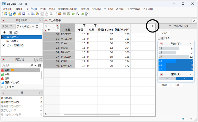The height and width of the screenshot is (122, 198).
Task: Open red triangle menu in 列(5/1) panel
Action: point(4,60)
